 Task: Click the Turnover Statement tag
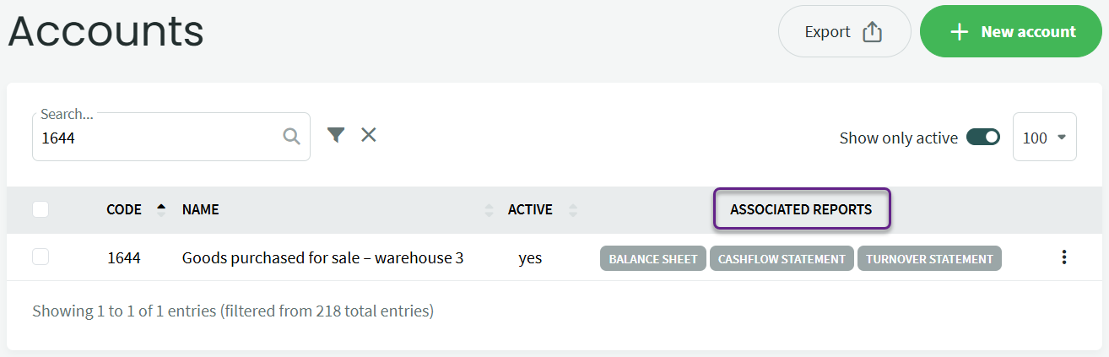[x=929, y=259]
